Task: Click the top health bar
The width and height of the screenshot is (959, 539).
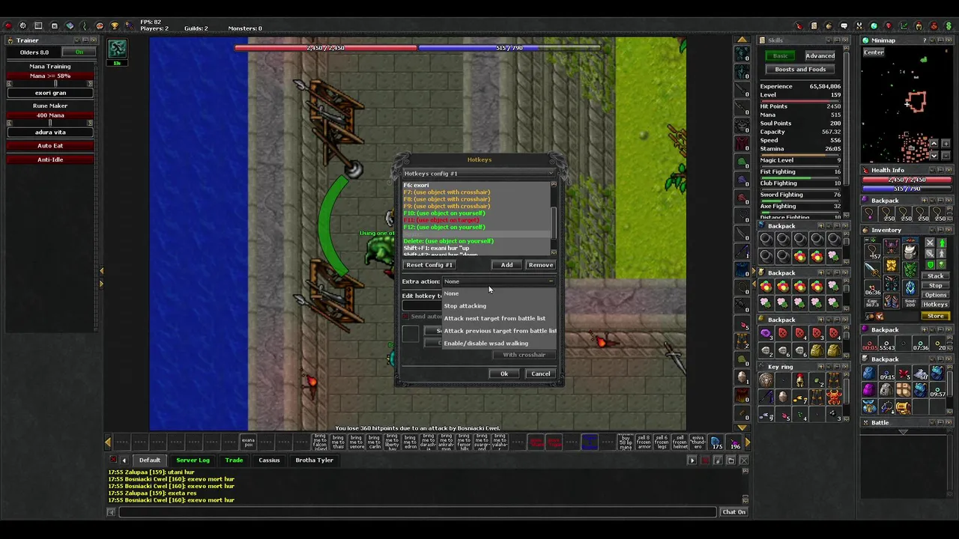Action: point(325,48)
